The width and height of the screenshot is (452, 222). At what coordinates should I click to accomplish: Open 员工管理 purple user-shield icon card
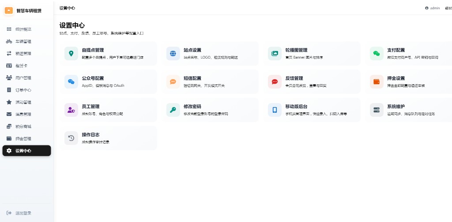pyautogui.click(x=109, y=110)
